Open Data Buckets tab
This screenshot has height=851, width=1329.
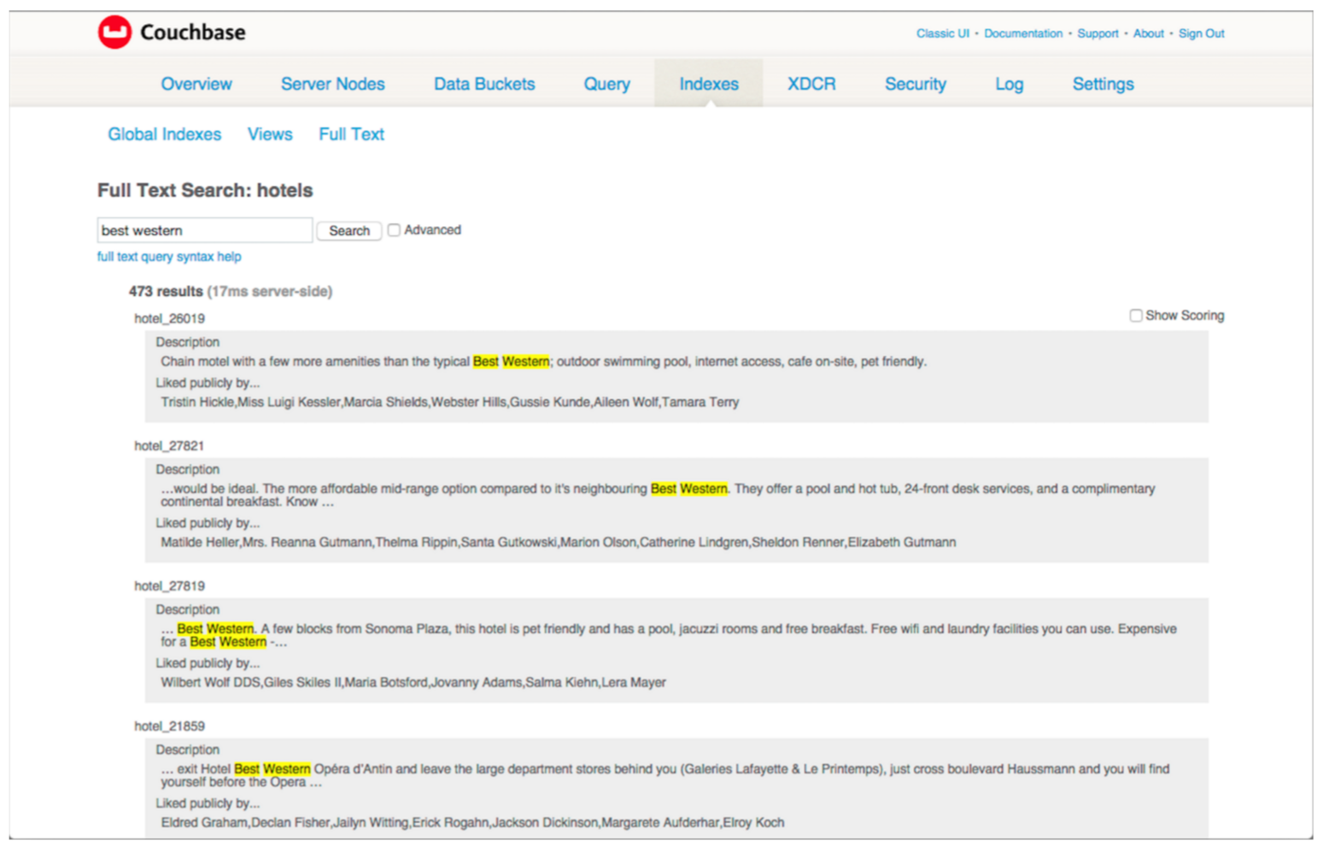pyautogui.click(x=484, y=84)
